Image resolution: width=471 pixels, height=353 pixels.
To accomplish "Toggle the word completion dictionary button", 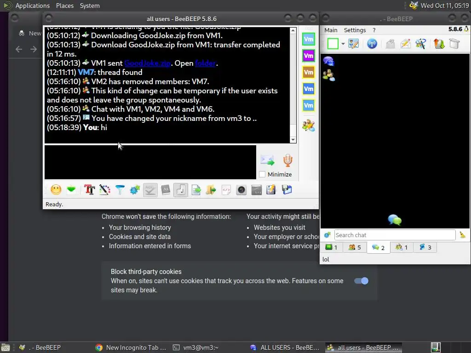I will tap(166, 190).
